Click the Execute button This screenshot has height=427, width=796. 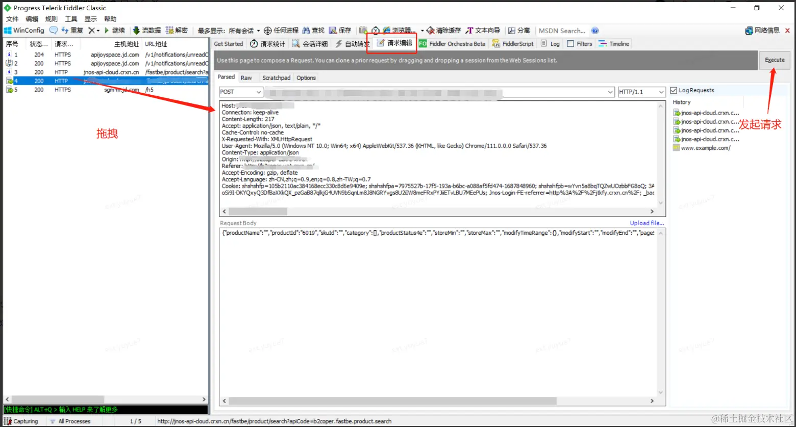[775, 60]
